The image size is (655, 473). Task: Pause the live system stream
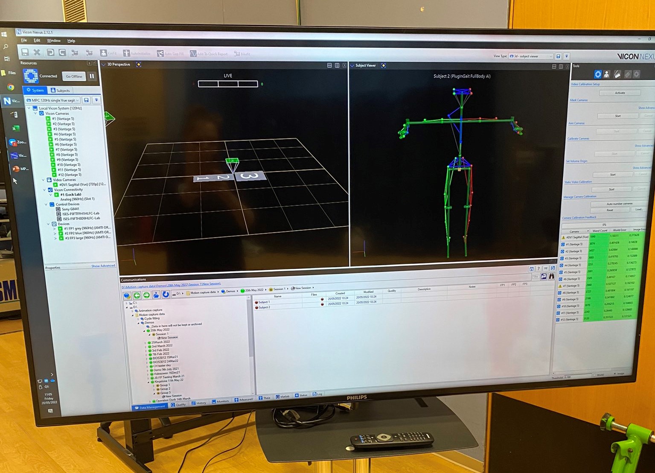(92, 76)
